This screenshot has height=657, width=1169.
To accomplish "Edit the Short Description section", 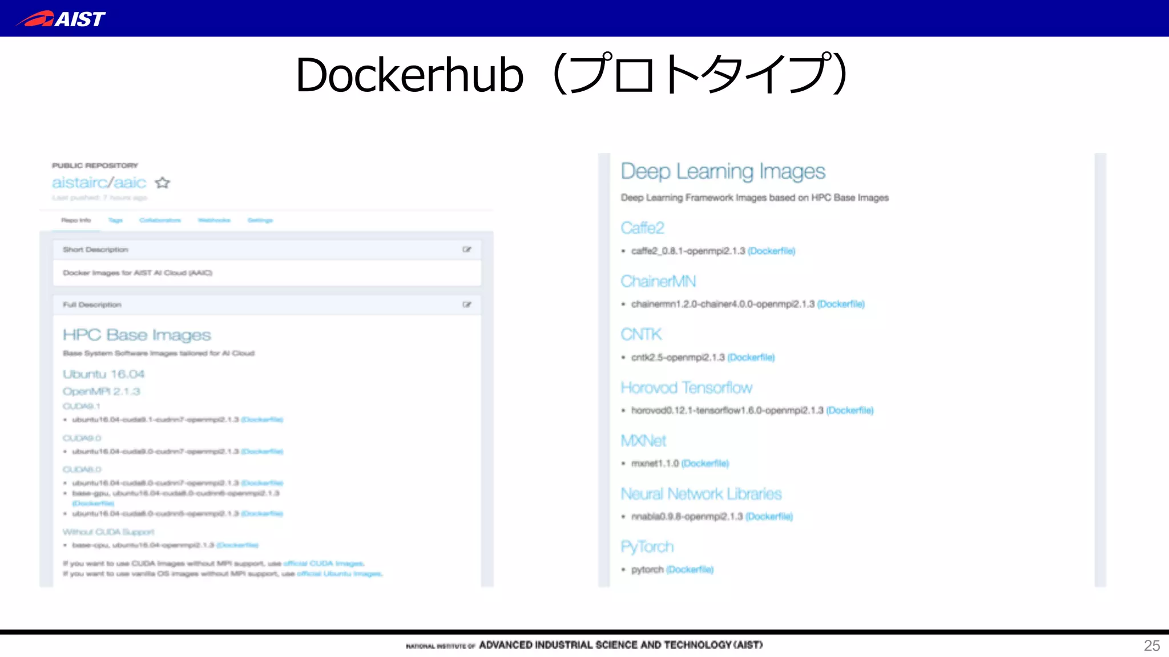I will click(467, 250).
